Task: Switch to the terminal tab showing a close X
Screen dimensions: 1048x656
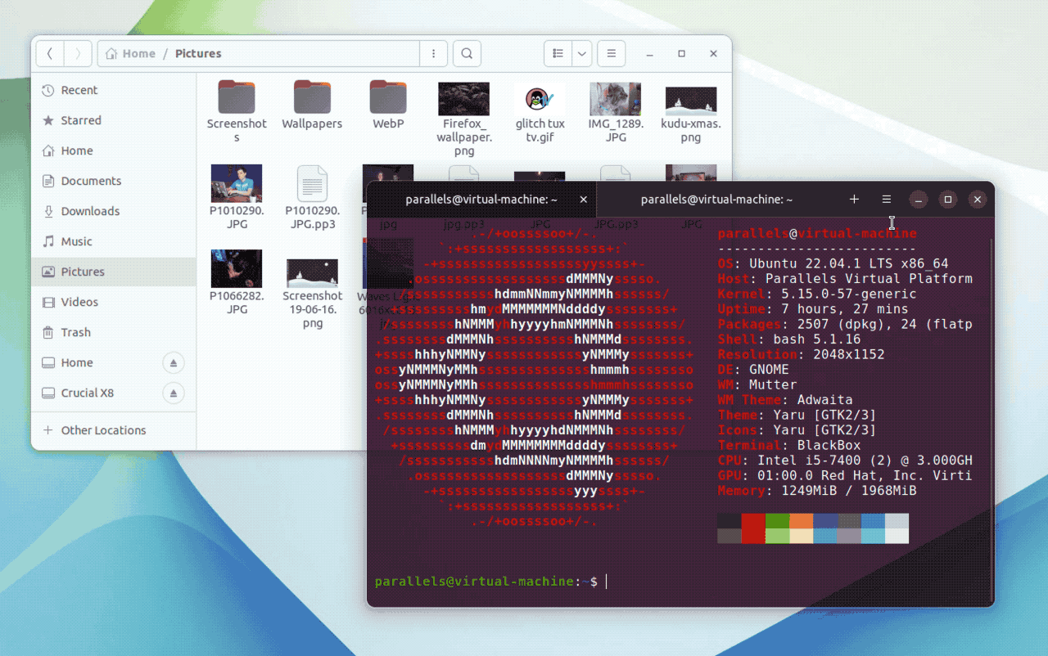Action: (x=481, y=200)
